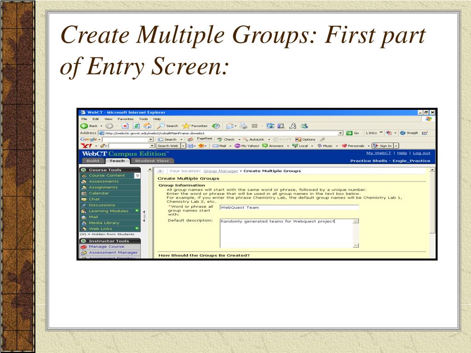Image resolution: width=471 pixels, height=353 pixels.
Task: Open the Favorites menu
Action: [x=126, y=119]
